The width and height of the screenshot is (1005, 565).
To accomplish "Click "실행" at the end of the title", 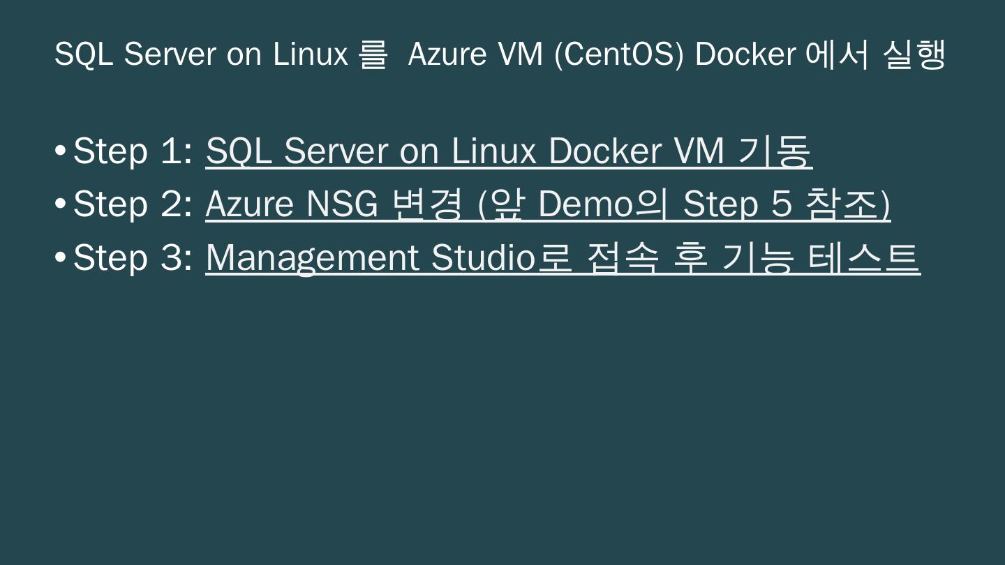I will [x=914, y=54].
